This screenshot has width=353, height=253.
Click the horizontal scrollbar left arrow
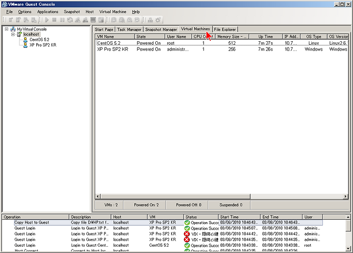pos(98,196)
